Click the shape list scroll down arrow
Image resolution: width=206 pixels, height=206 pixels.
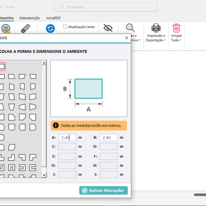coord(44,175)
